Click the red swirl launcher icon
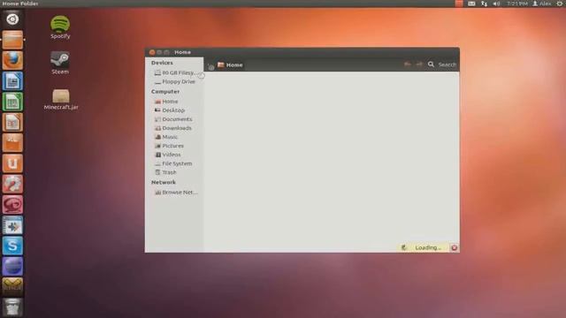The height and width of the screenshot is (318, 566). click(12, 204)
